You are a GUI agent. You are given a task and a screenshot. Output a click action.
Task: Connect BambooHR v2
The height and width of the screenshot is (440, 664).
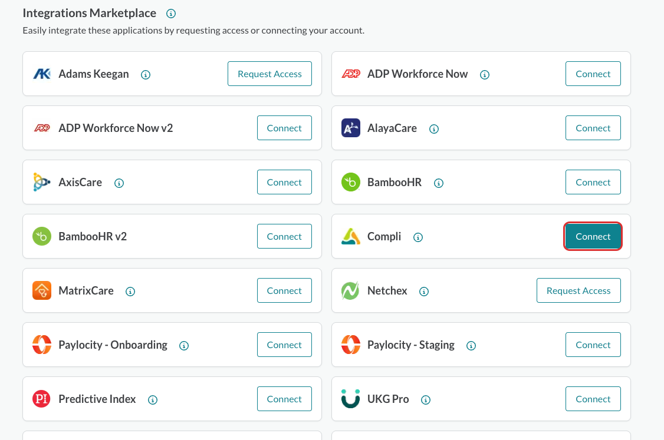(284, 236)
